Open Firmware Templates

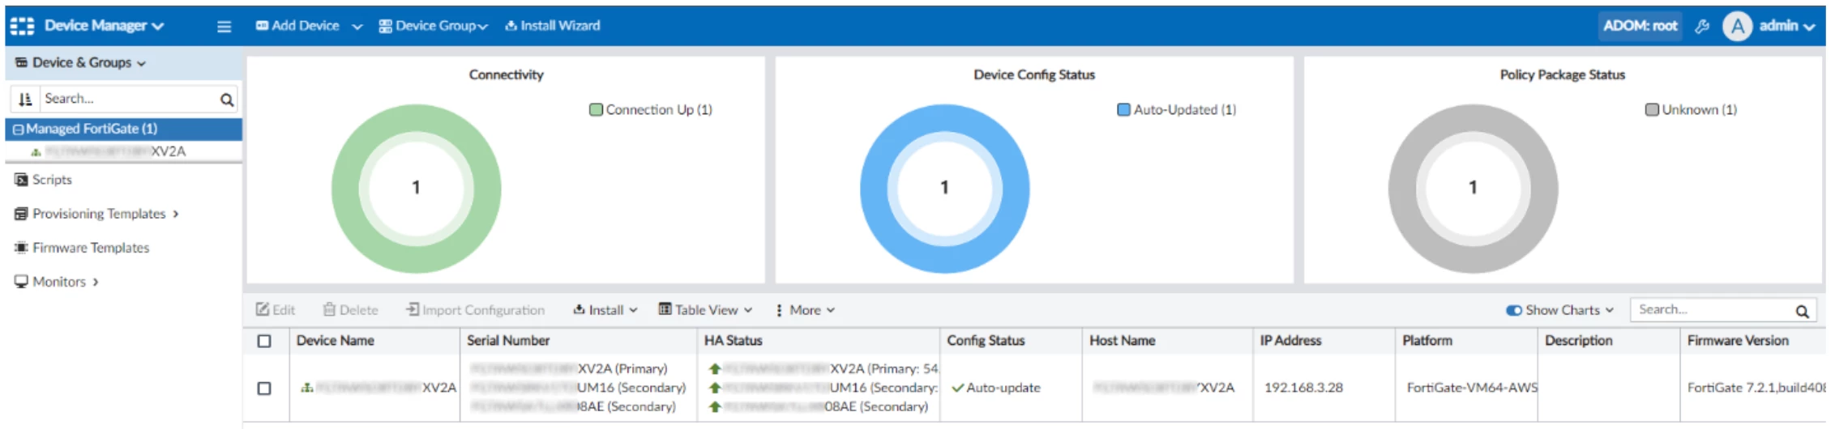tap(91, 248)
